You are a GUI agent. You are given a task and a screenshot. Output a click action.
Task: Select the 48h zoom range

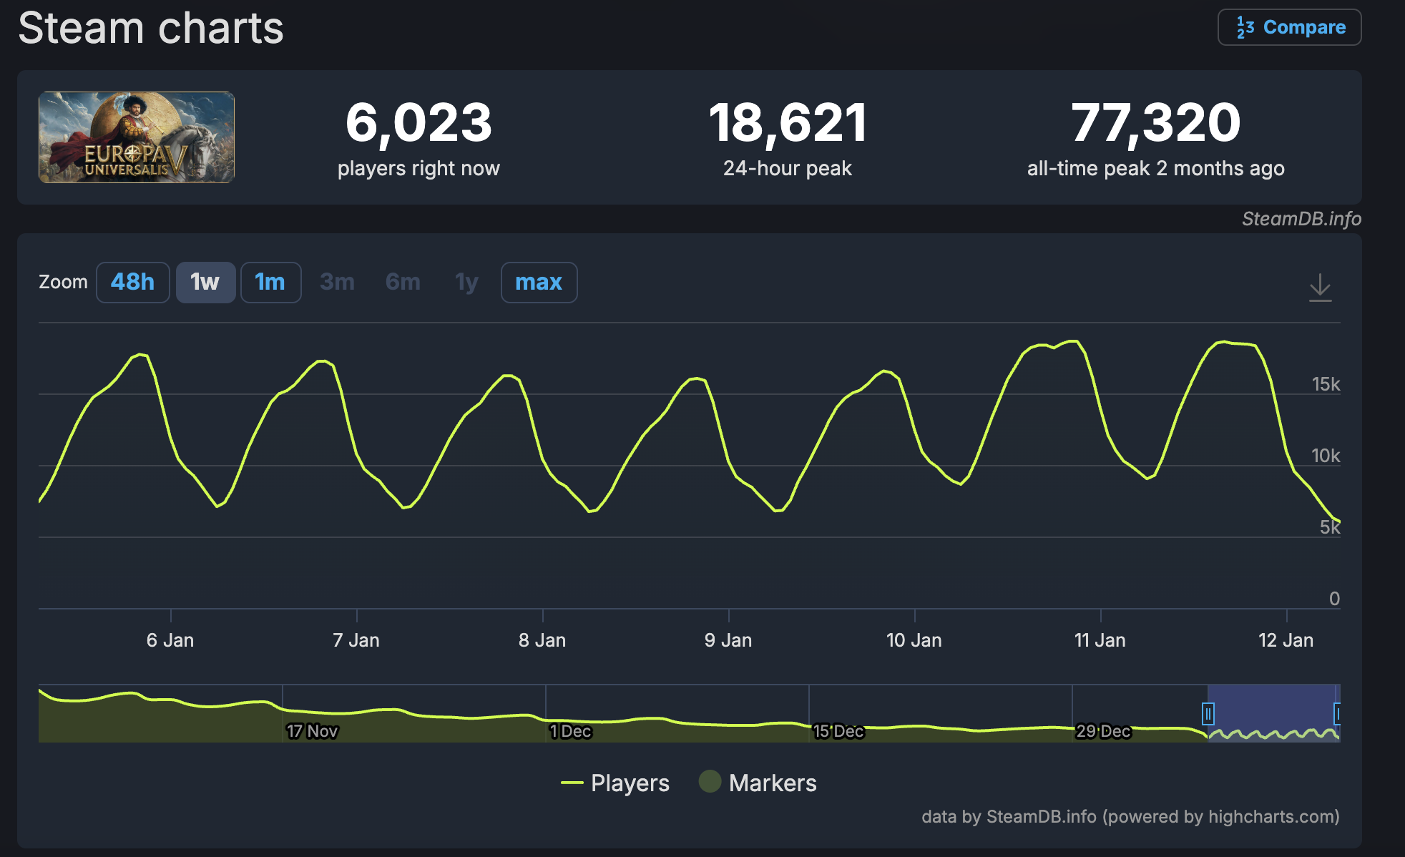coord(132,282)
